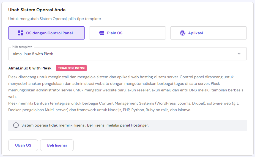
Task: Select the OS dengan Control Panel tab
Action: pyautogui.click(x=46, y=33)
